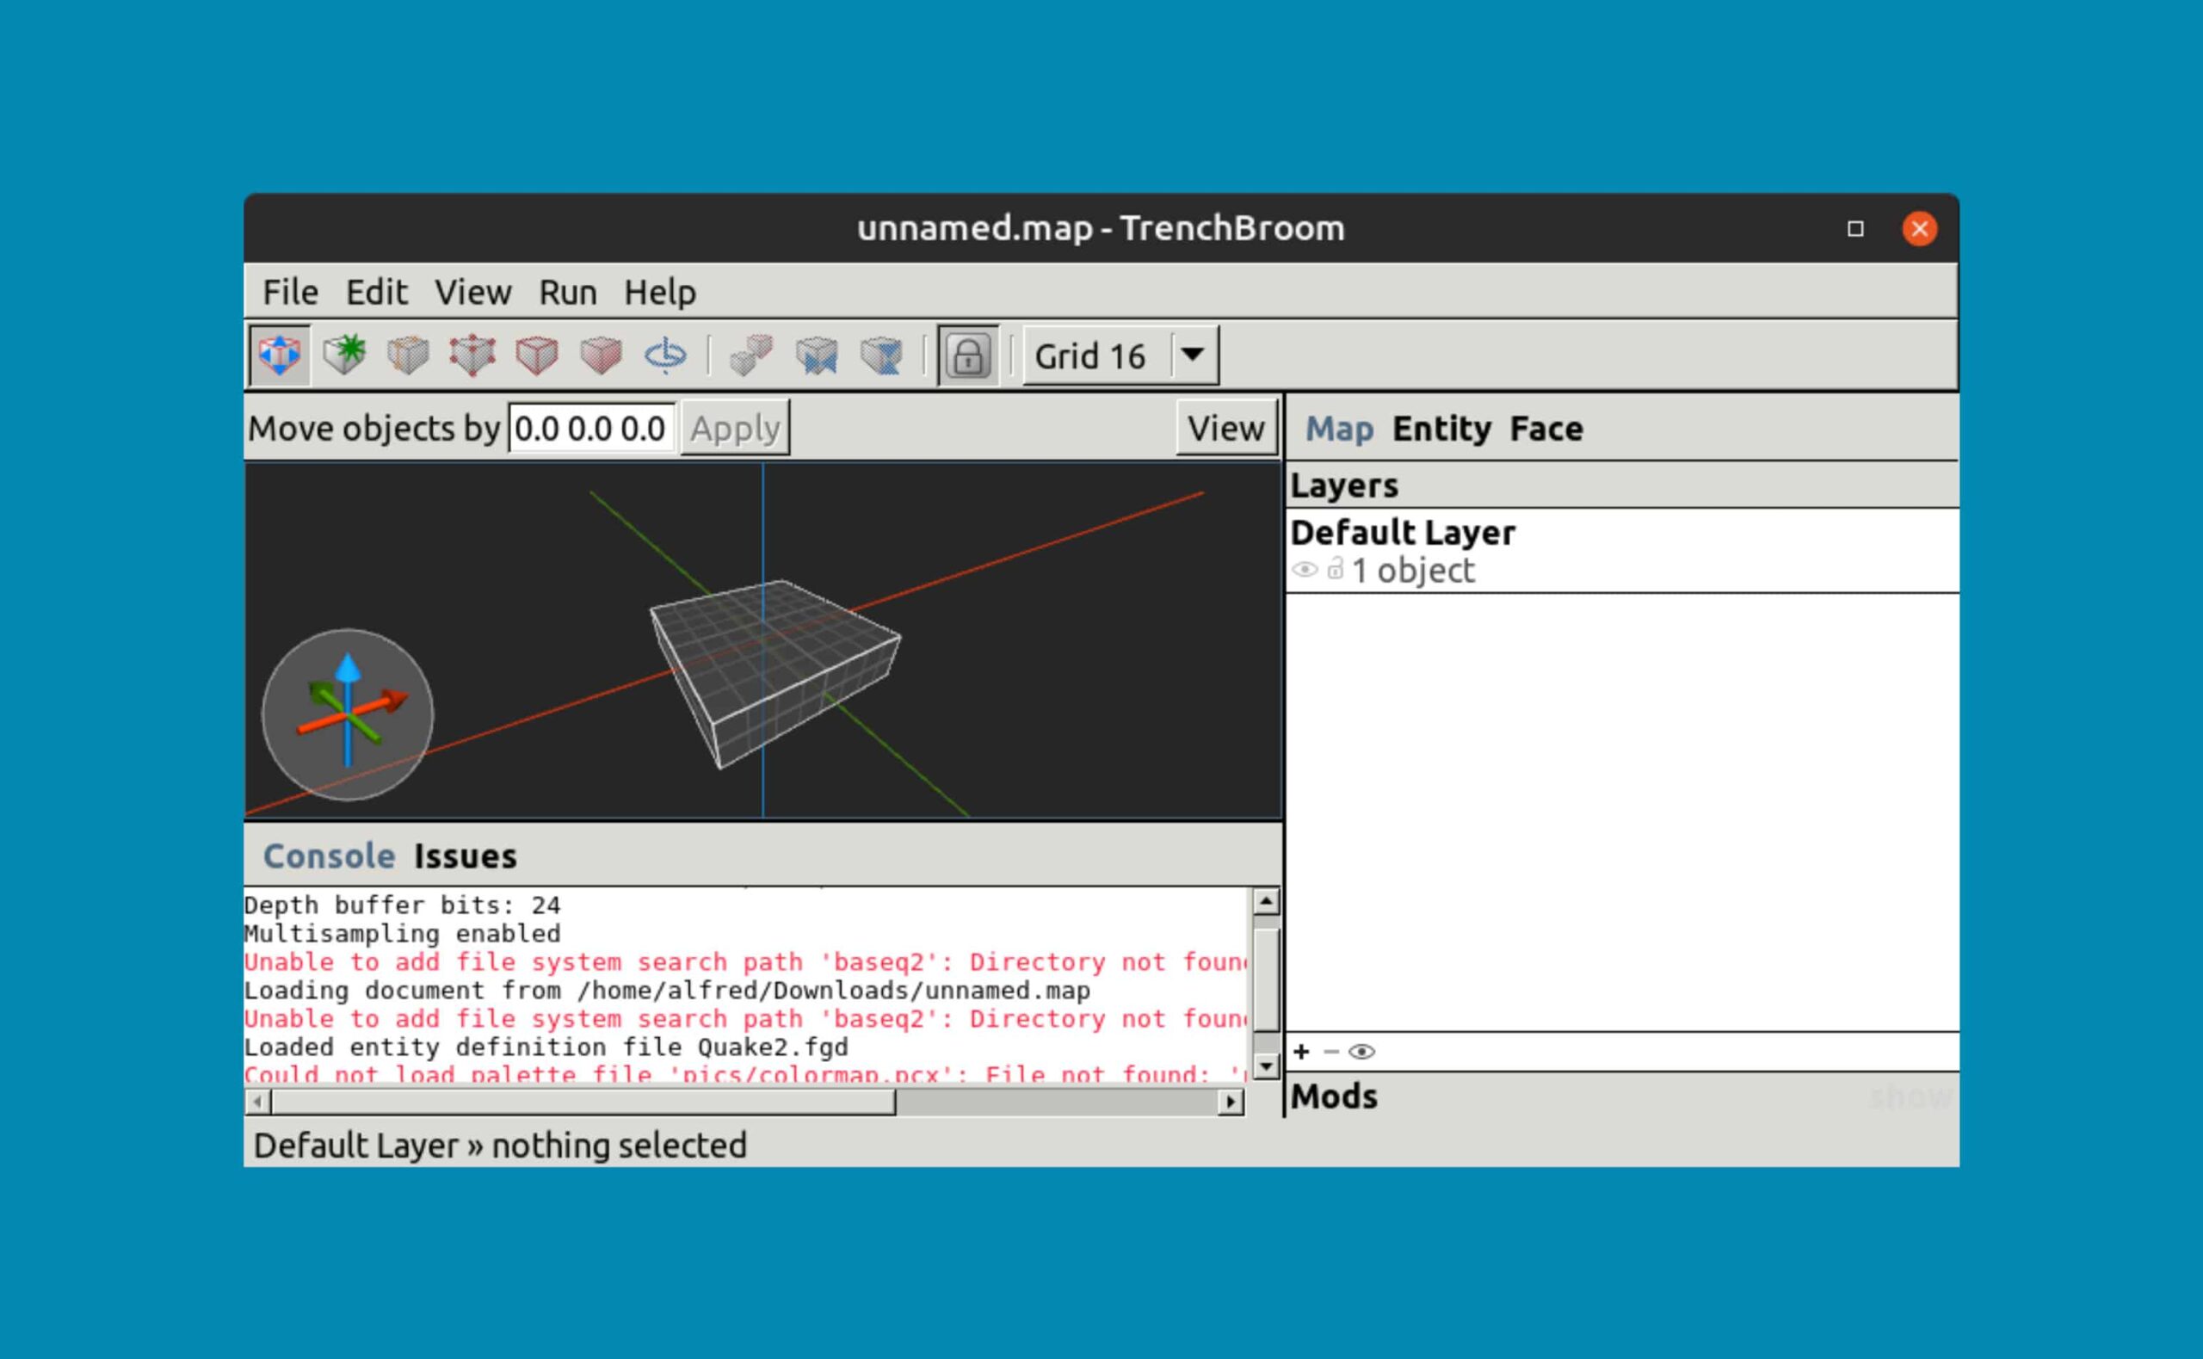Flip objects horizontally
Image resolution: width=2203 pixels, height=1359 pixels.
tap(817, 355)
